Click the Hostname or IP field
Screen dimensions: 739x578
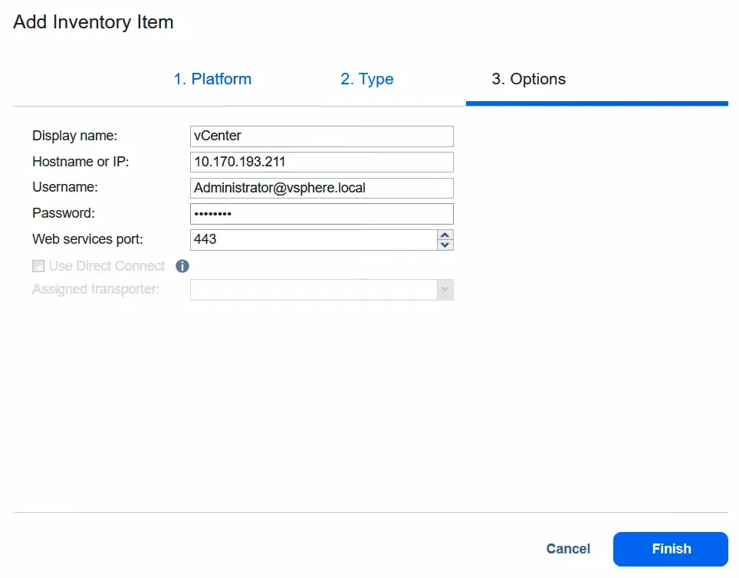(x=321, y=162)
